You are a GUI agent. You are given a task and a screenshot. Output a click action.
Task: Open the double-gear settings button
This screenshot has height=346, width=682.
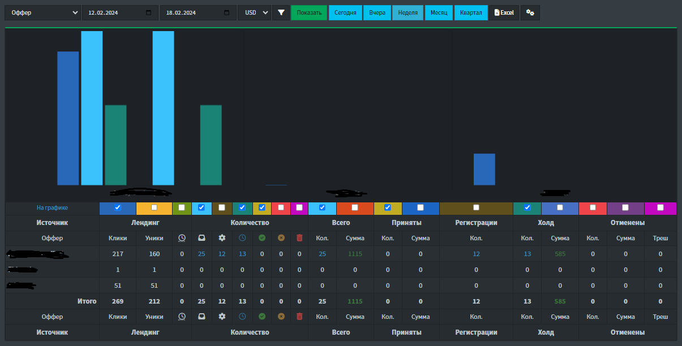point(530,12)
